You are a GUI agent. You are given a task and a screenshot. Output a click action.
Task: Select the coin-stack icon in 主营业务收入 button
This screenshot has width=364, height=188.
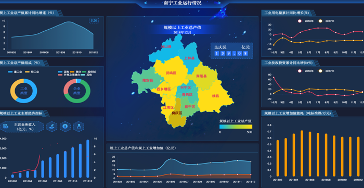point(6,127)
